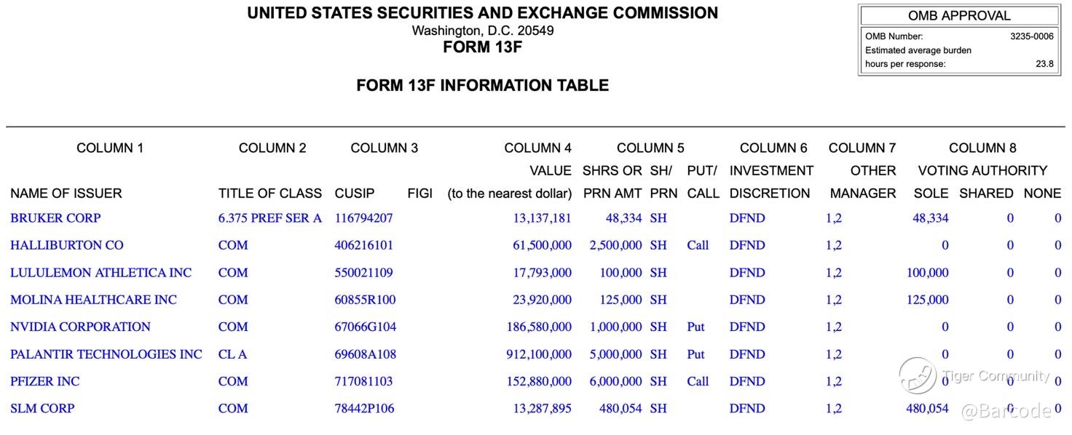Click the Nvidia Put option label
The width and height of the screenshot is (1072, 435).
[x=695, y=327]
